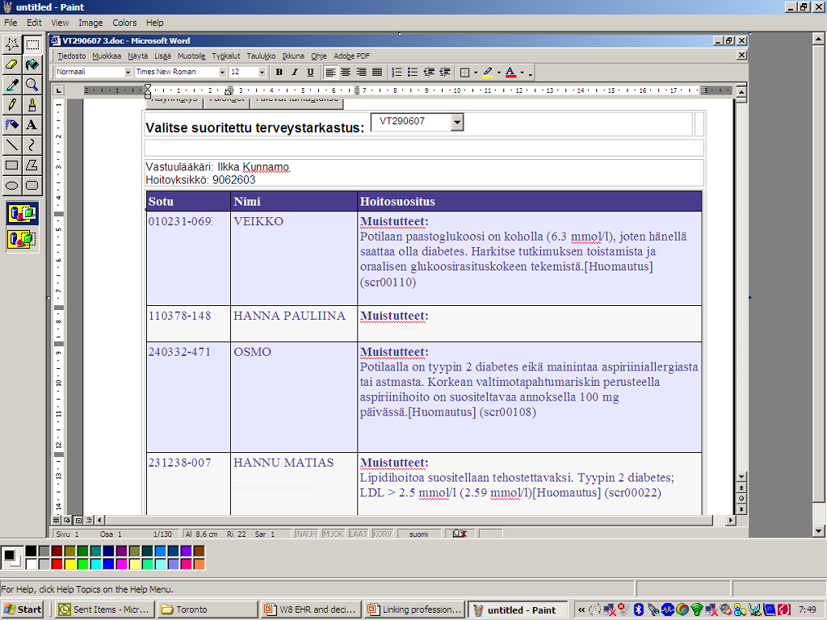Image resolution: width=827 pixels, height=620 pixels.
Task: Click the Bold button in Word toolbar
Action: 279,72
